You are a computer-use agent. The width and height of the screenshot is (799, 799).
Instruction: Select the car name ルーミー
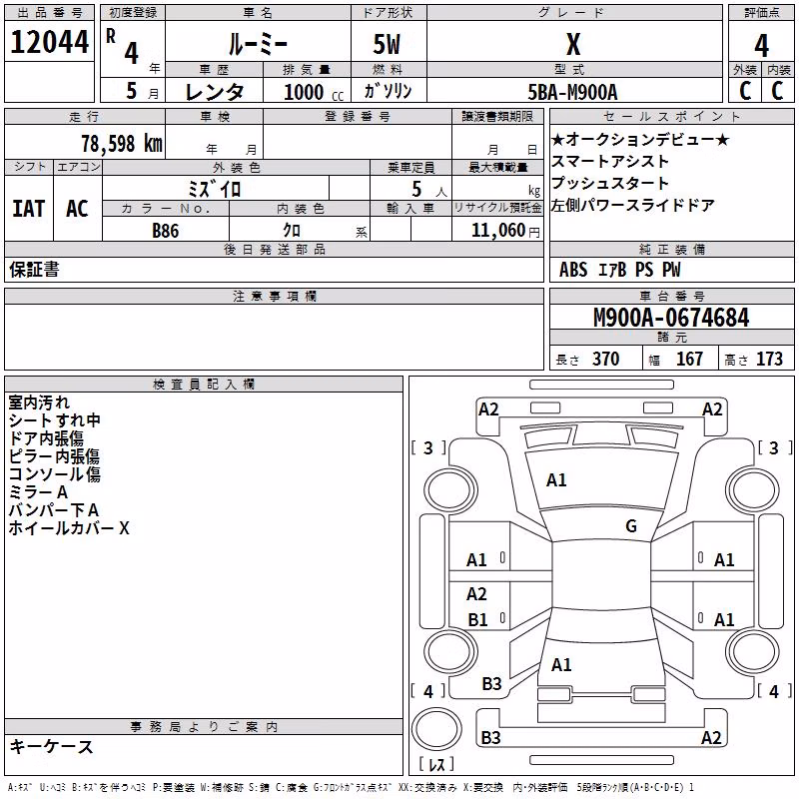258,44
